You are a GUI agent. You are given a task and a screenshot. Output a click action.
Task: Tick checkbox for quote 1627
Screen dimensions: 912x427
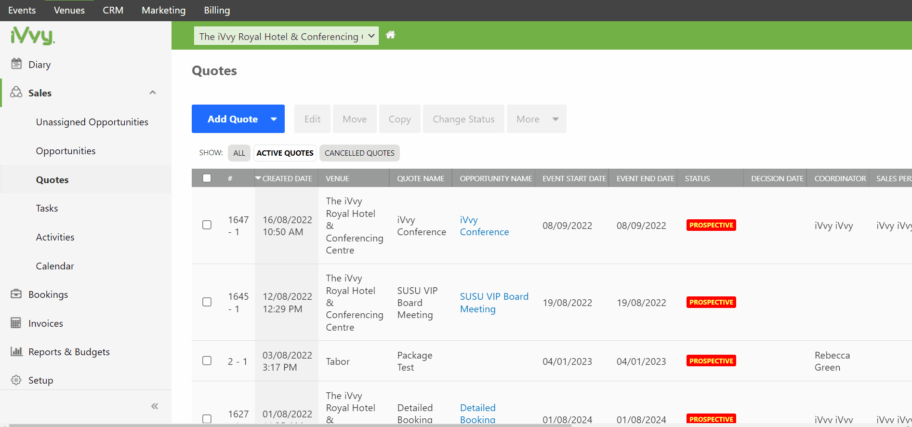(x=207, y=419)
